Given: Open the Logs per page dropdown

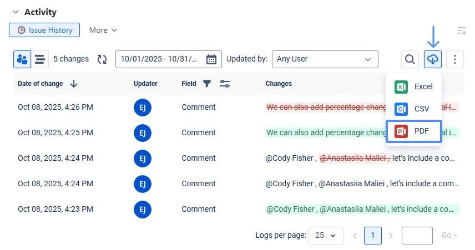Looking at the screenshot, I should 326,236.
